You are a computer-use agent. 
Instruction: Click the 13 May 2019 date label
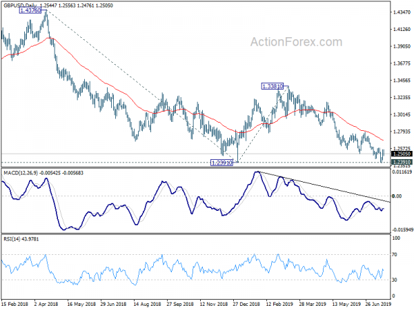346,304
